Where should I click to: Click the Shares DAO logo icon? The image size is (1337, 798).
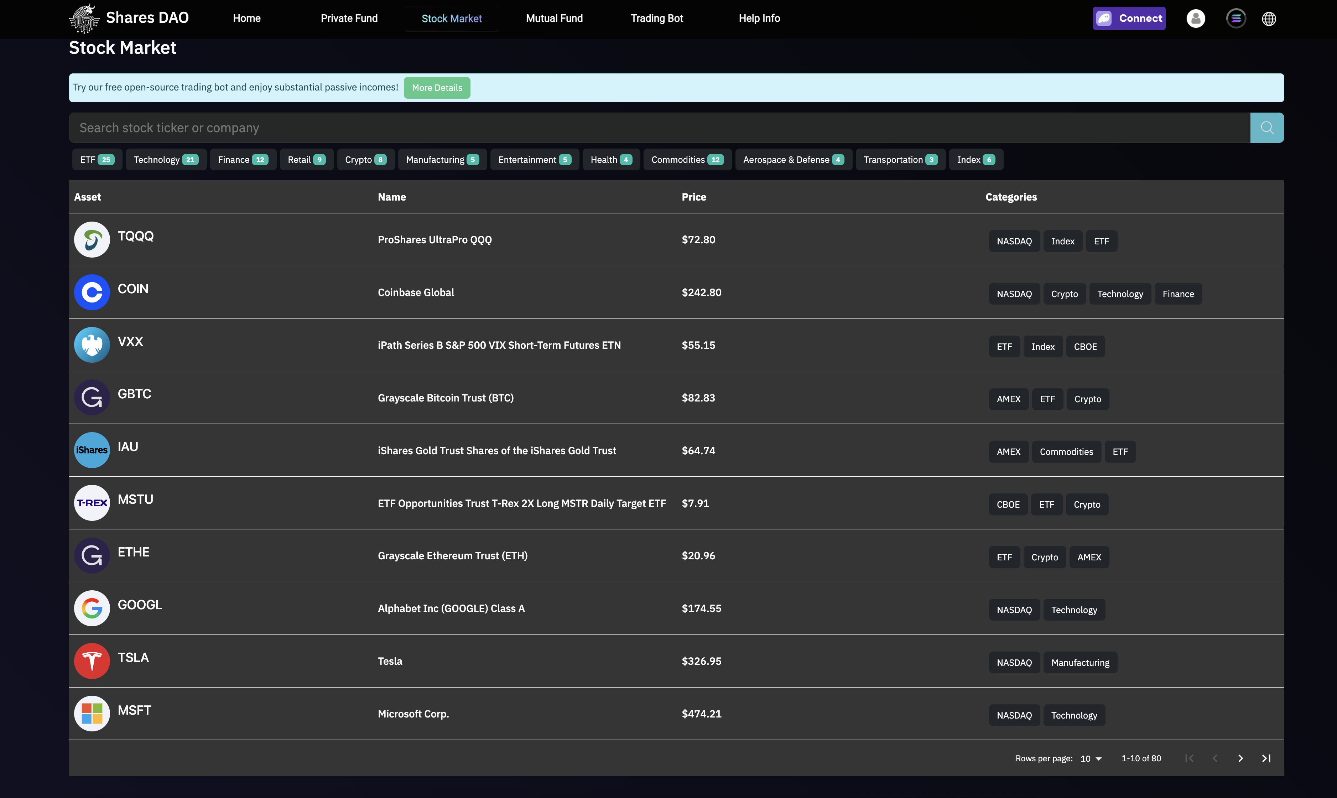[84, 18]
